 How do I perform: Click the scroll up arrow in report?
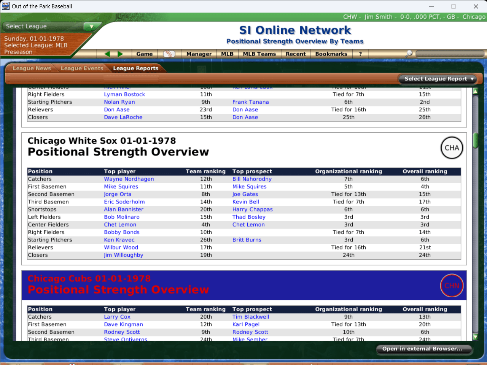click(x=475, y=91)
